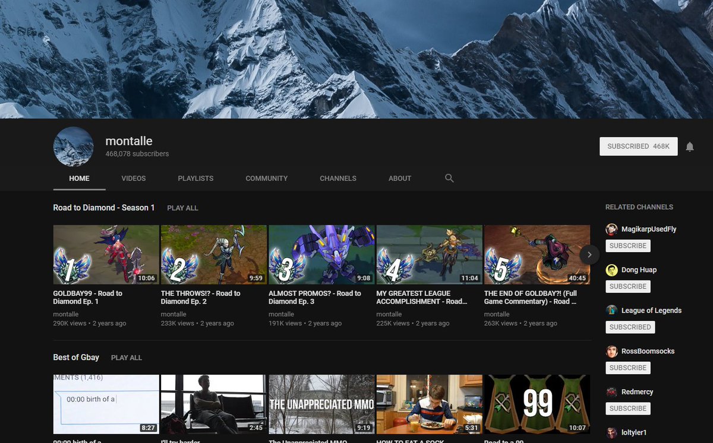This screenshot has width=713, height=443.
Task: Click the mountain channel banner image
Action: tap(356, 59)
